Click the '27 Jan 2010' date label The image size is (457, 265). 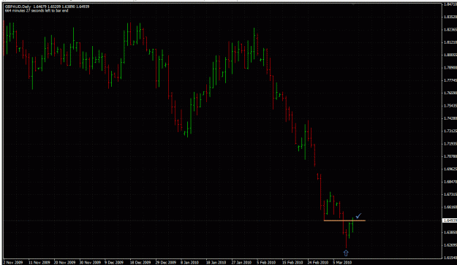click(241, 262)
